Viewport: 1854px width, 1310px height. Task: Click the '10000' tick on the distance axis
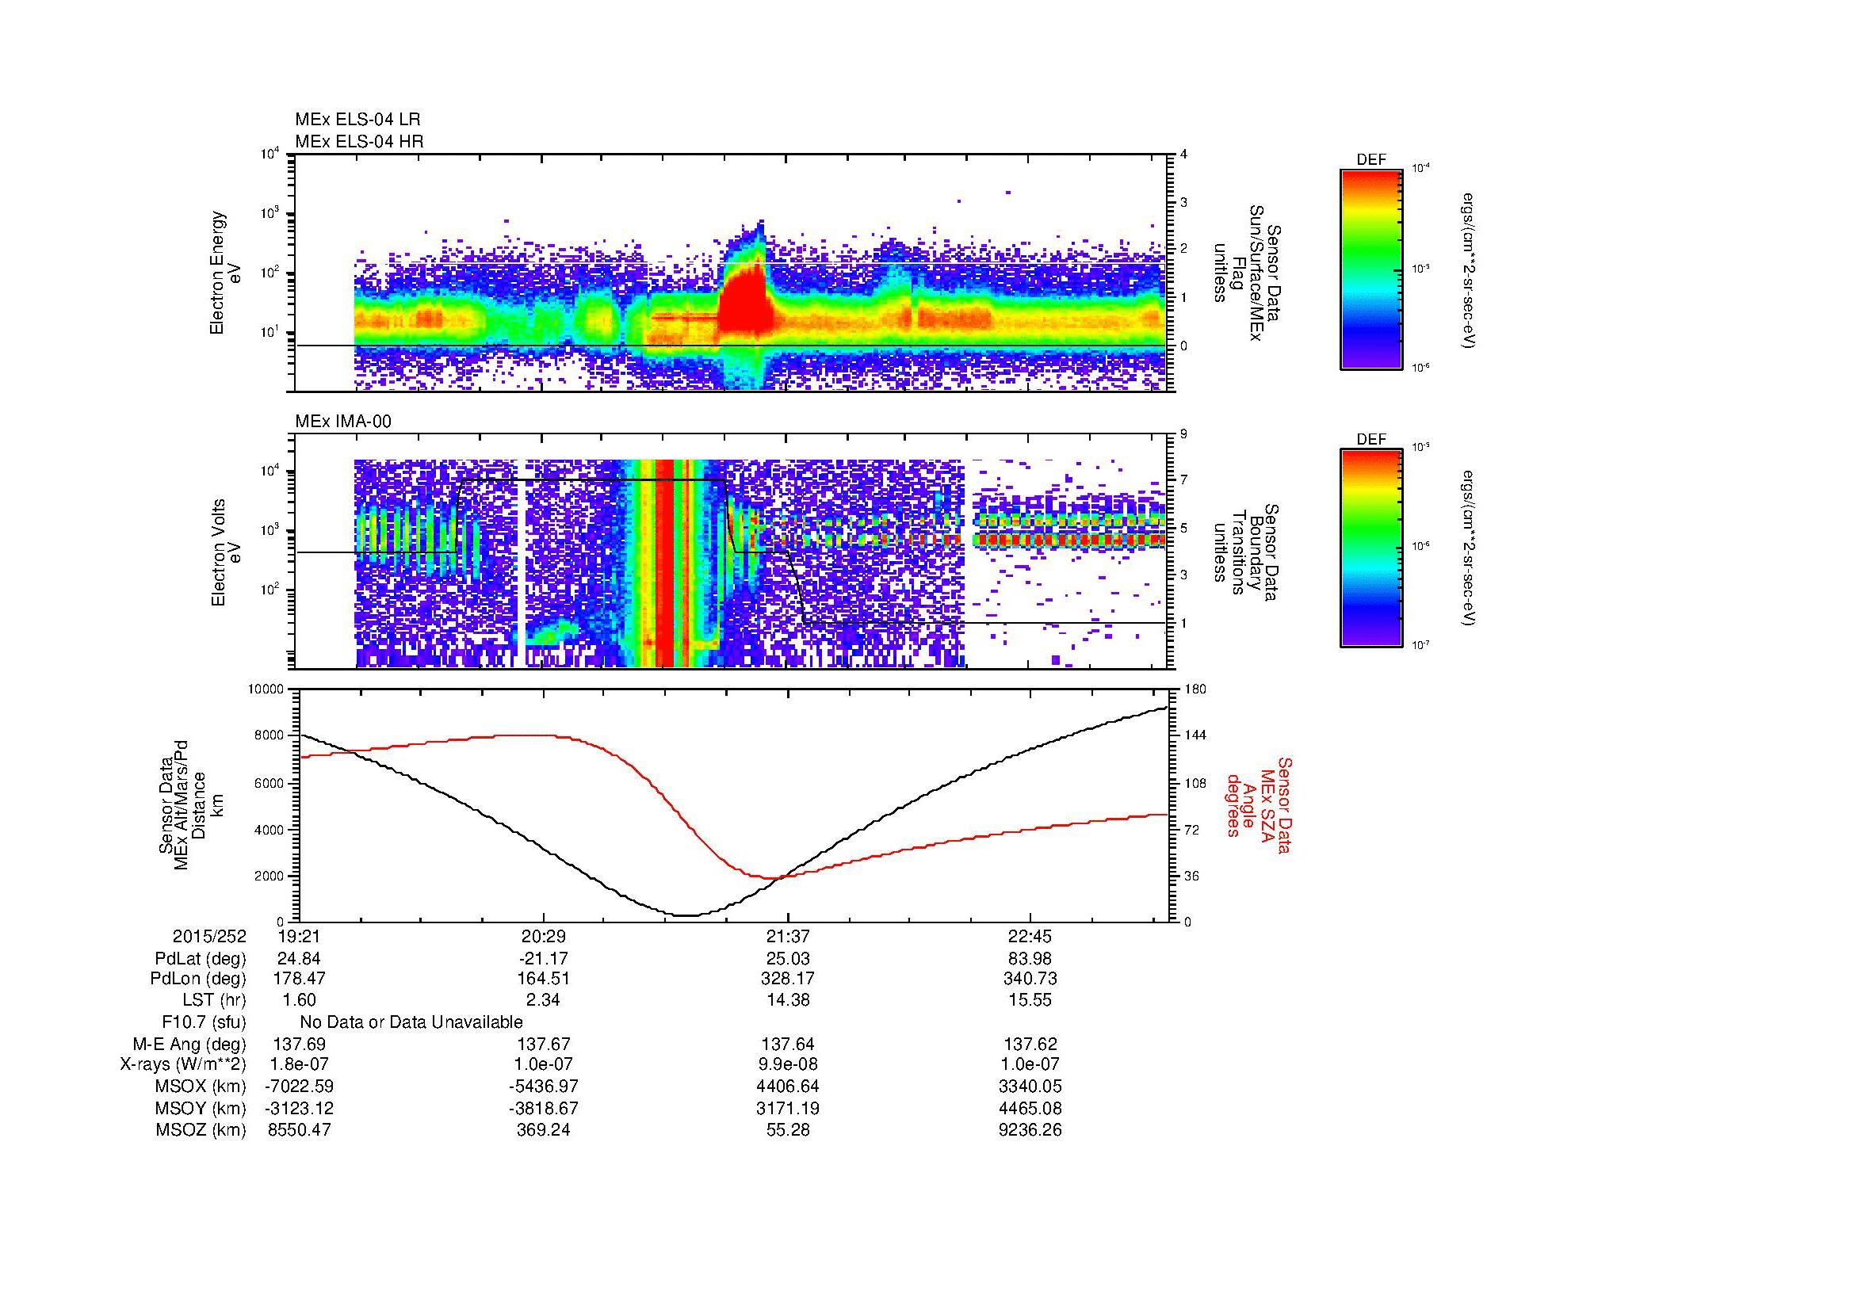(267, 689)
